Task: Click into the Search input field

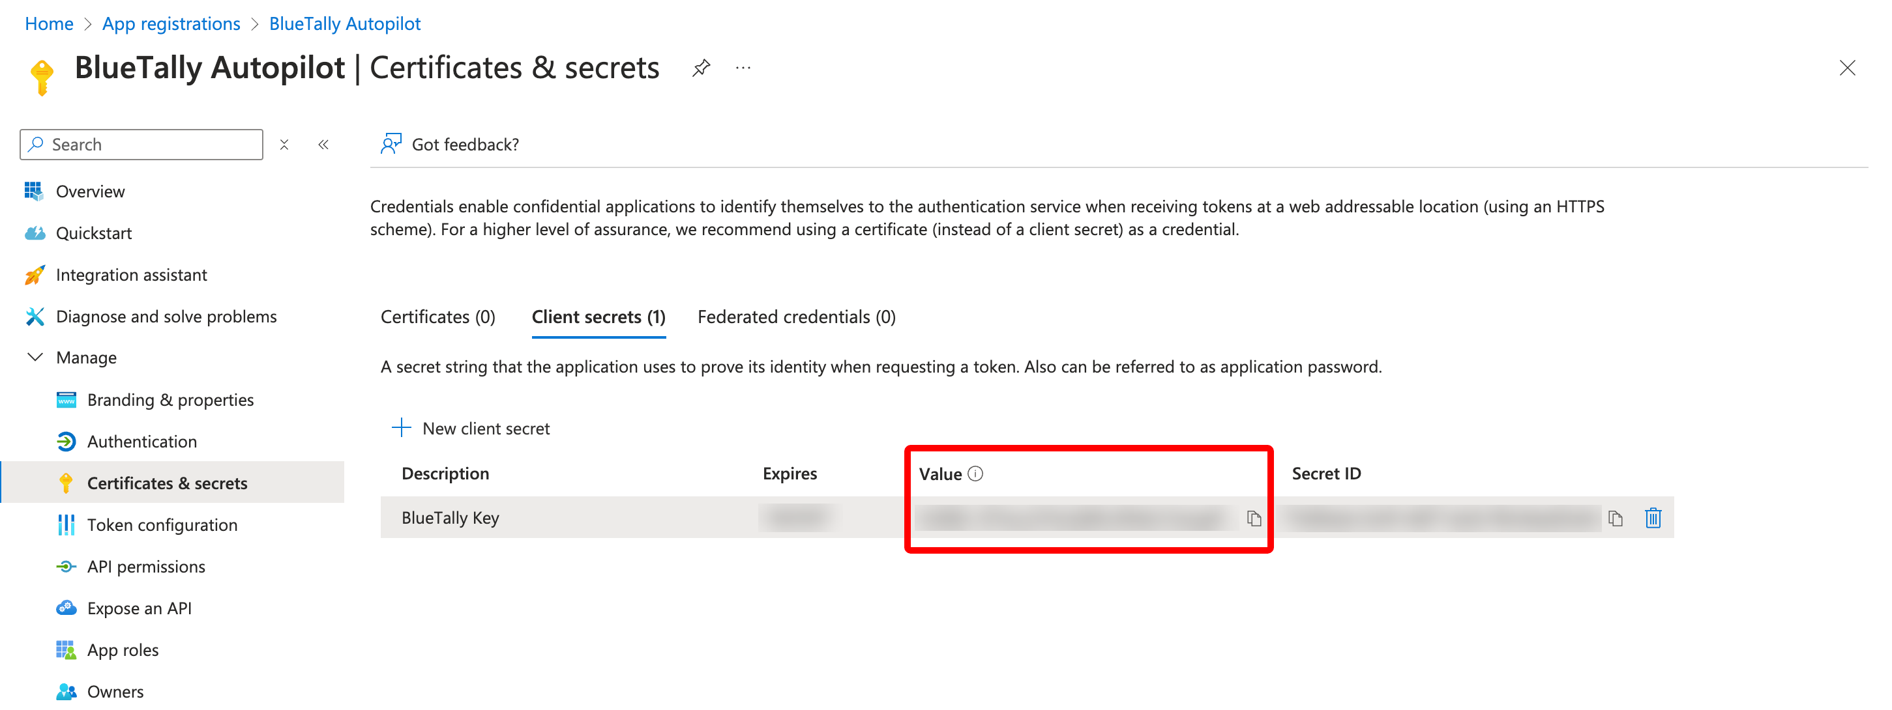Action: coord(141,145)
